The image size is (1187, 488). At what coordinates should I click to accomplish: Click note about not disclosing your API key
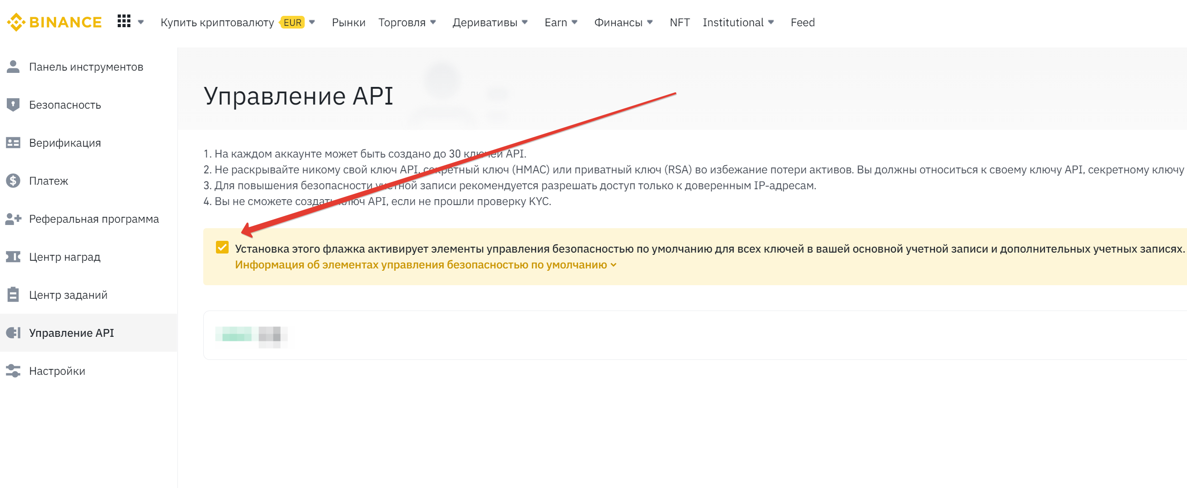tap(695, 170)
